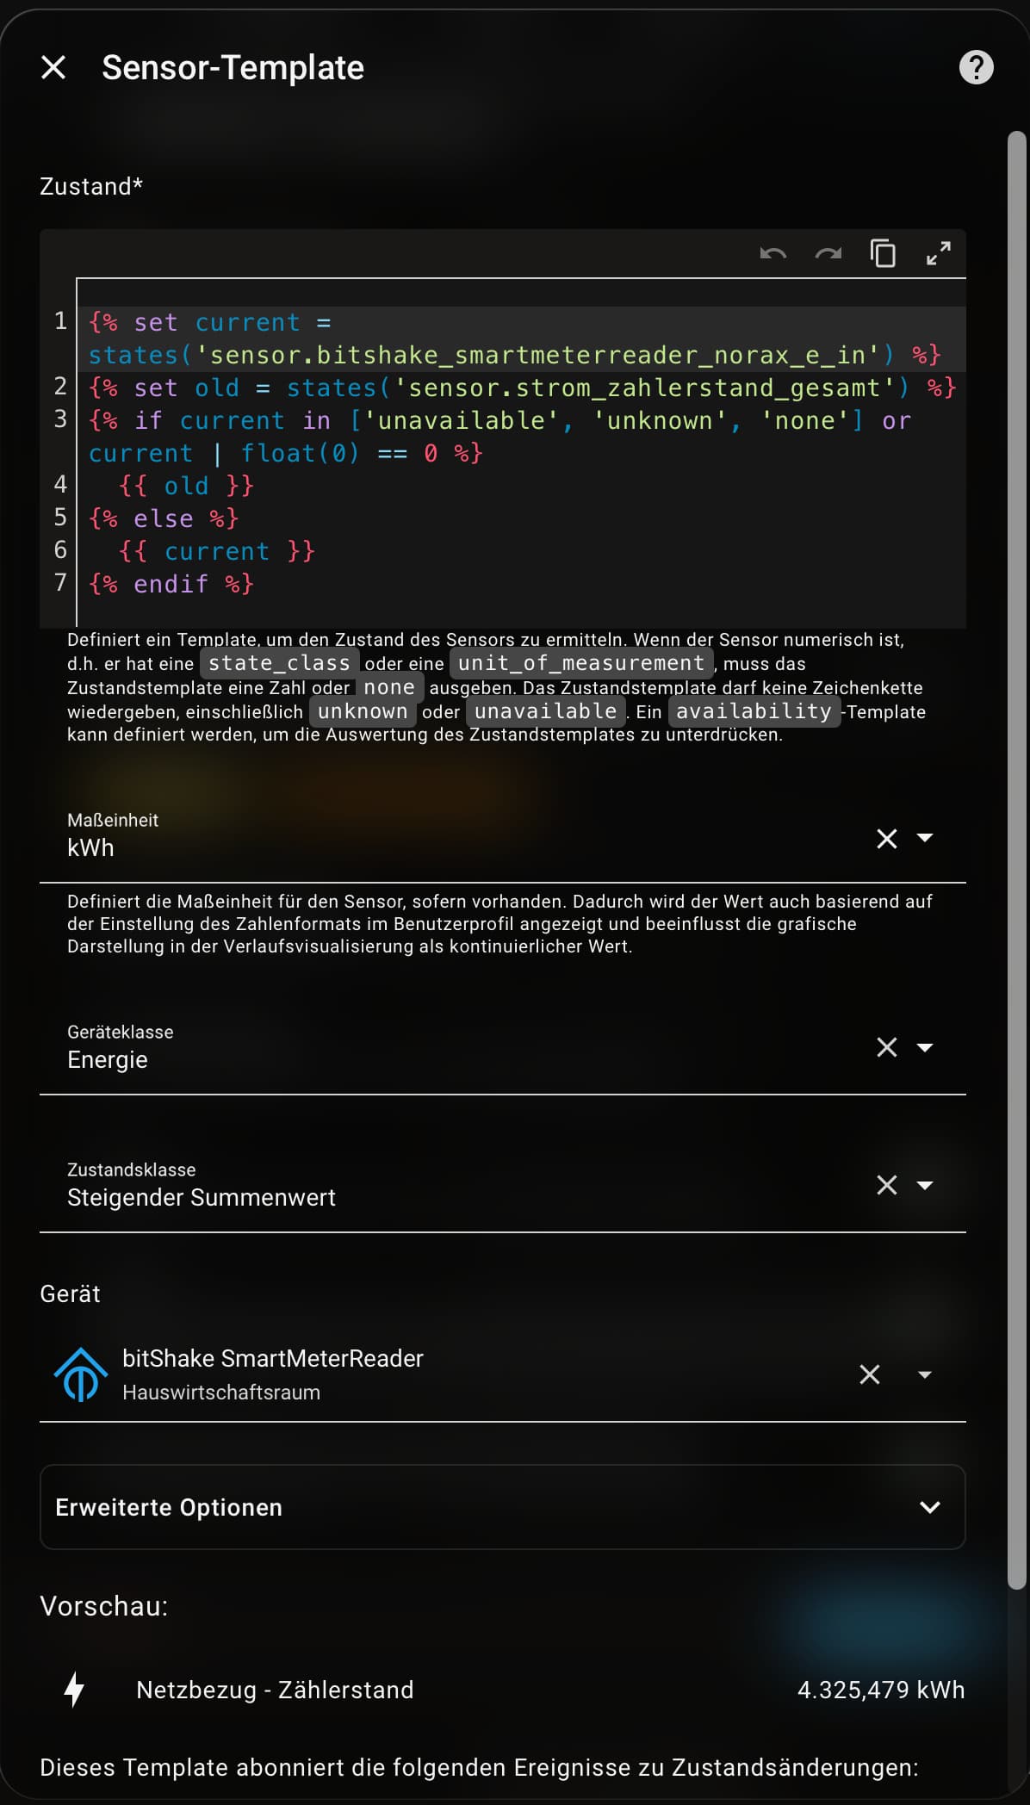The width and height of the screenshot is (1030, 1805).
Task: Open the Gerät device dropdown arrow
Action: point(925,1374)
